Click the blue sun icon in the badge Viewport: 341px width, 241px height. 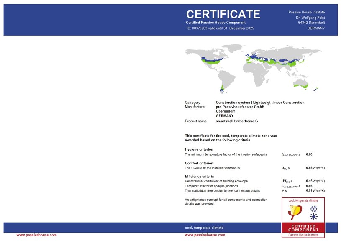[x=313, y=217]
